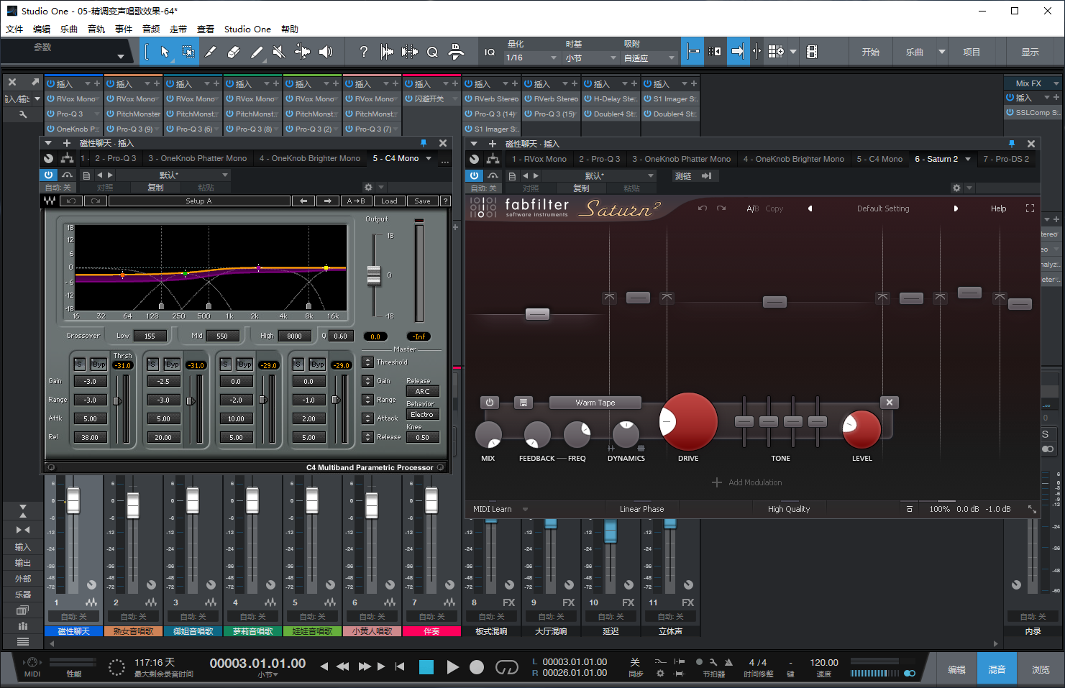Screen dimensions: 1065x688
Task: Select the Arrow tool in the toolbar
Action: click(165, 52)
